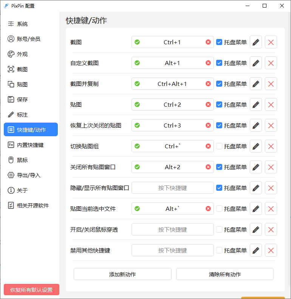This screenshot has width=291, height=299.
Task: Go to 截图 in the sidebar
Action: click(x=31, y=69)
